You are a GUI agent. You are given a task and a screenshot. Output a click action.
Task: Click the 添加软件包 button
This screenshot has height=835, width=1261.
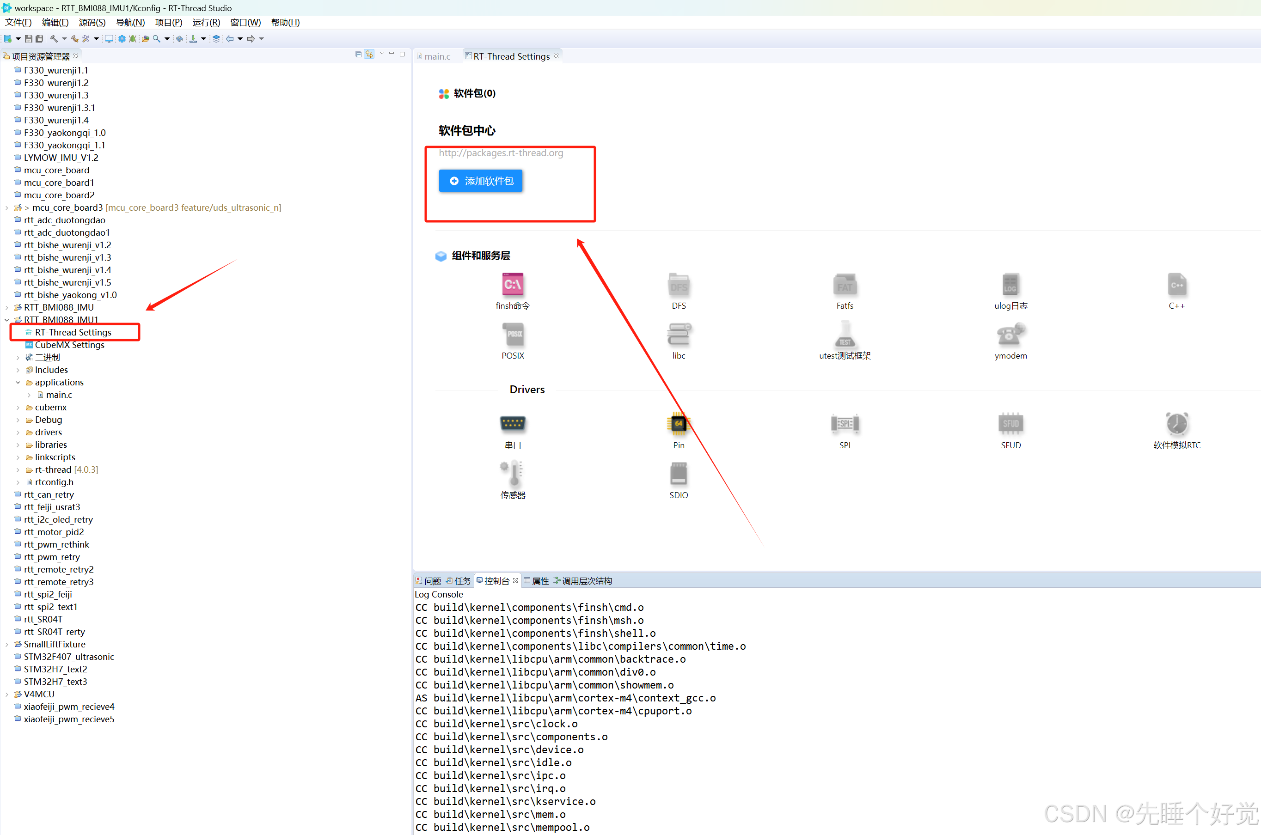tap(481, 181)
